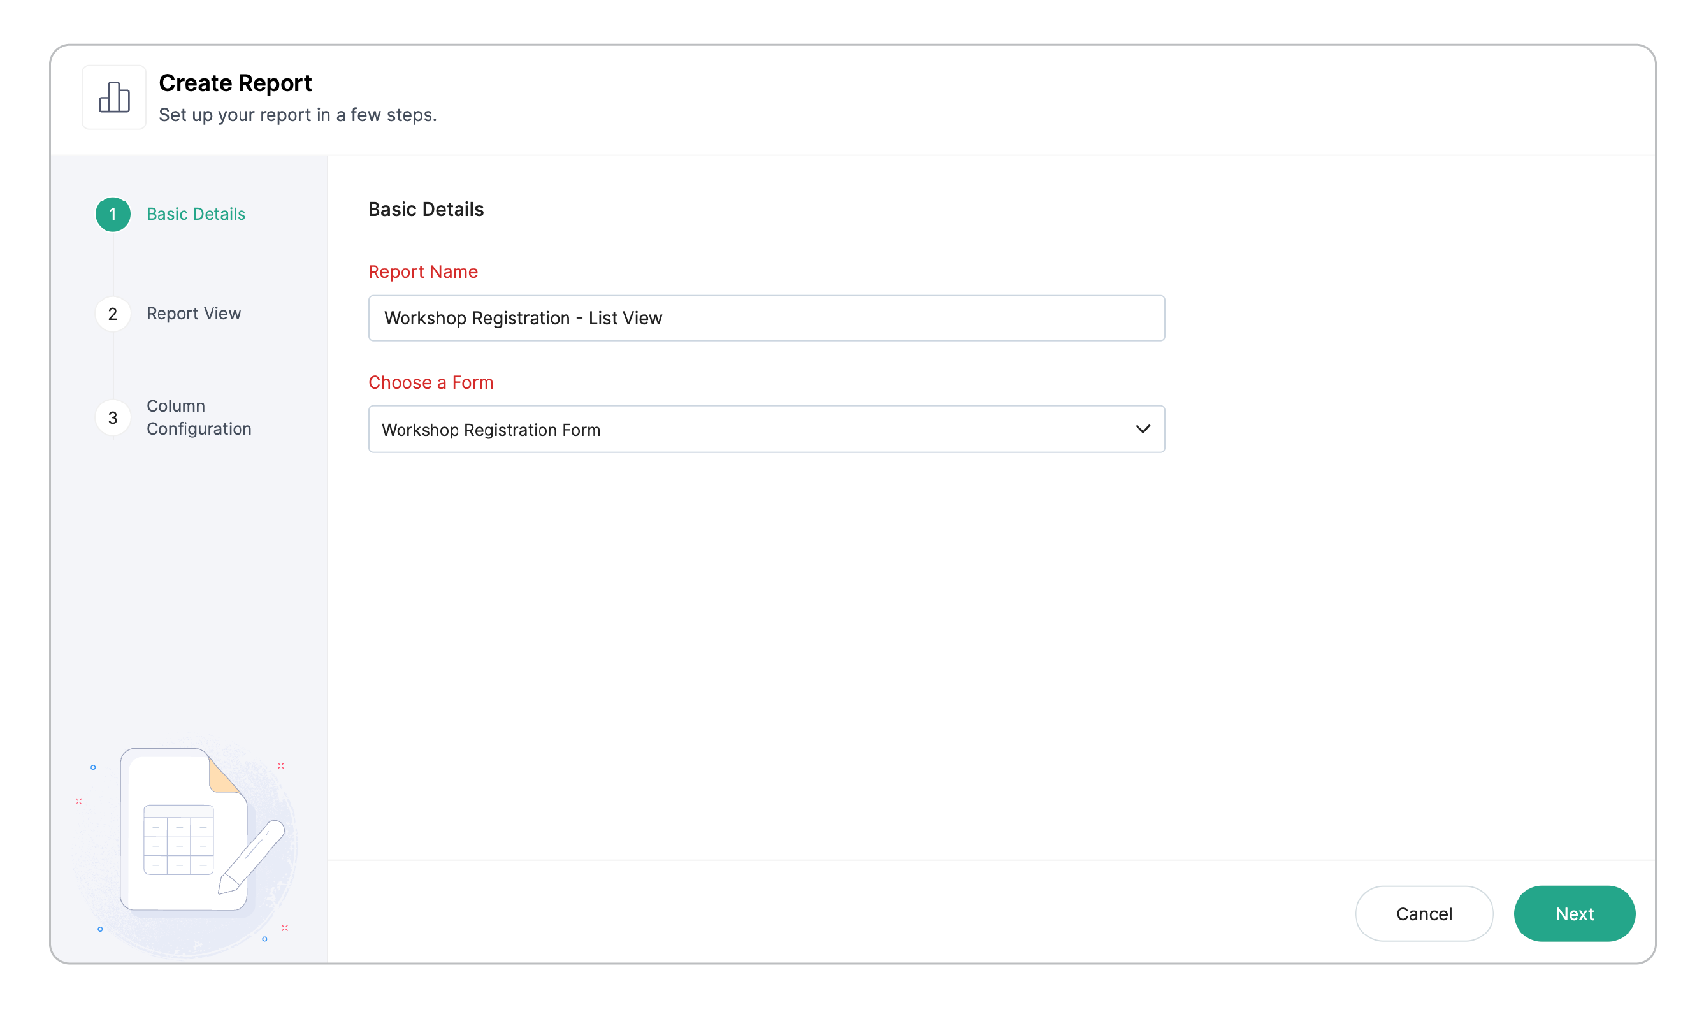Click the table grid in document illustration

click(178, 840)
